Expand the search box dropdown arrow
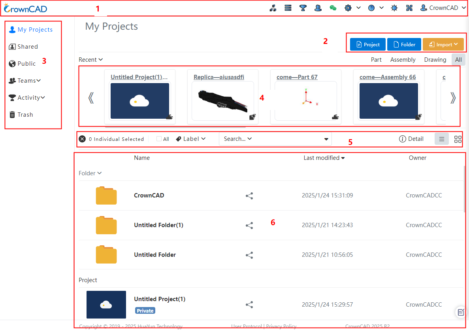This screenshot has height=330, width=469. click(326, 139)
